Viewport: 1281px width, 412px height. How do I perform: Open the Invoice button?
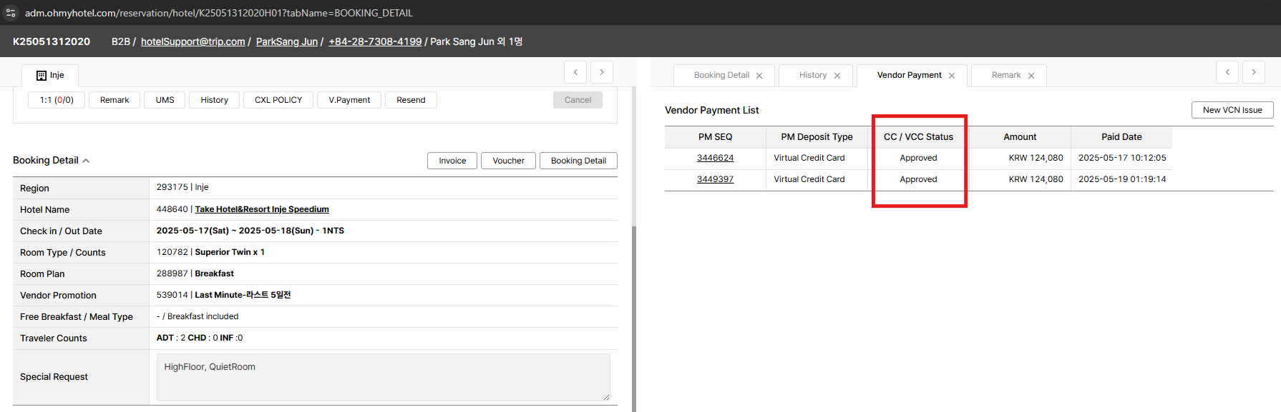tap(452, 161)
